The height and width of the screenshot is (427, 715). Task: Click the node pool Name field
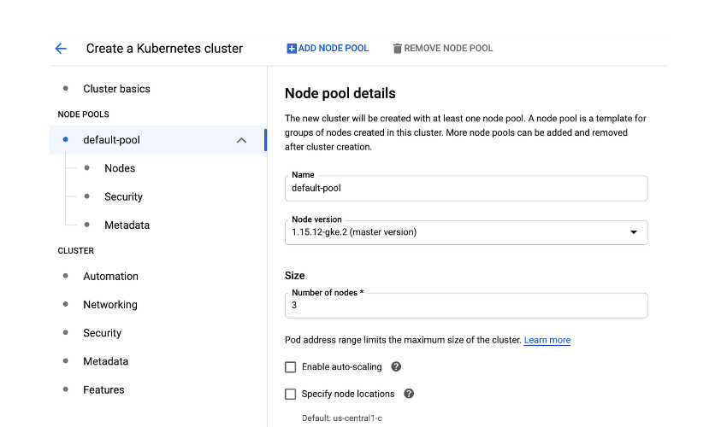tap(466, 188)
